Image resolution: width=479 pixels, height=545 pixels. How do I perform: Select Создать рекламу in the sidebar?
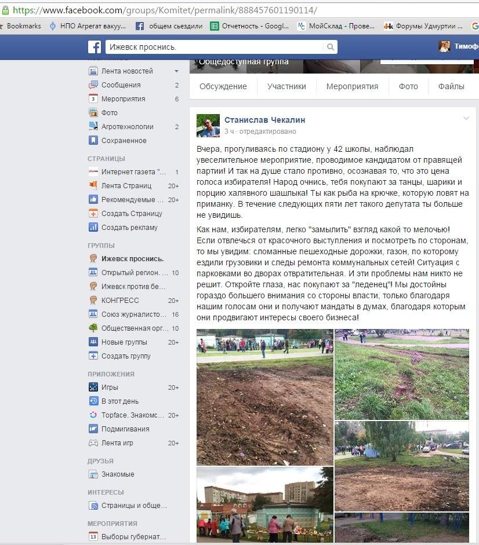(x=129, y=228)
